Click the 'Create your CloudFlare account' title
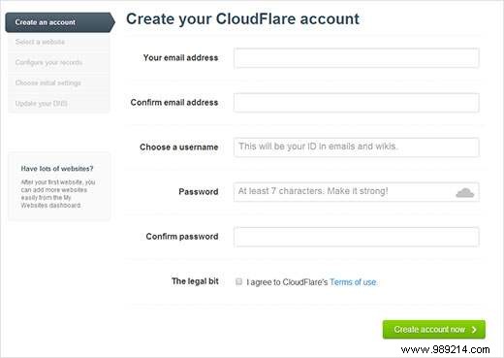504x358 pixels. click(242, 19)
